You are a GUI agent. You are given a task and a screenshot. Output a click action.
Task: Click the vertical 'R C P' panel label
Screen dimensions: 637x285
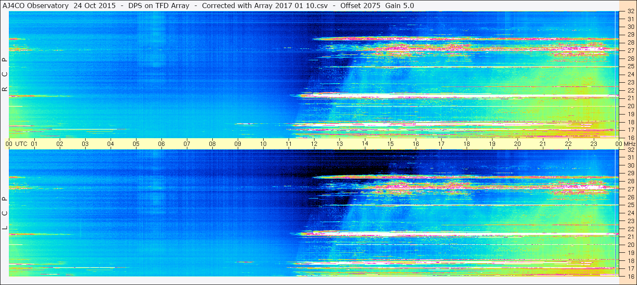pyautogui.click(x=5, y=74)
